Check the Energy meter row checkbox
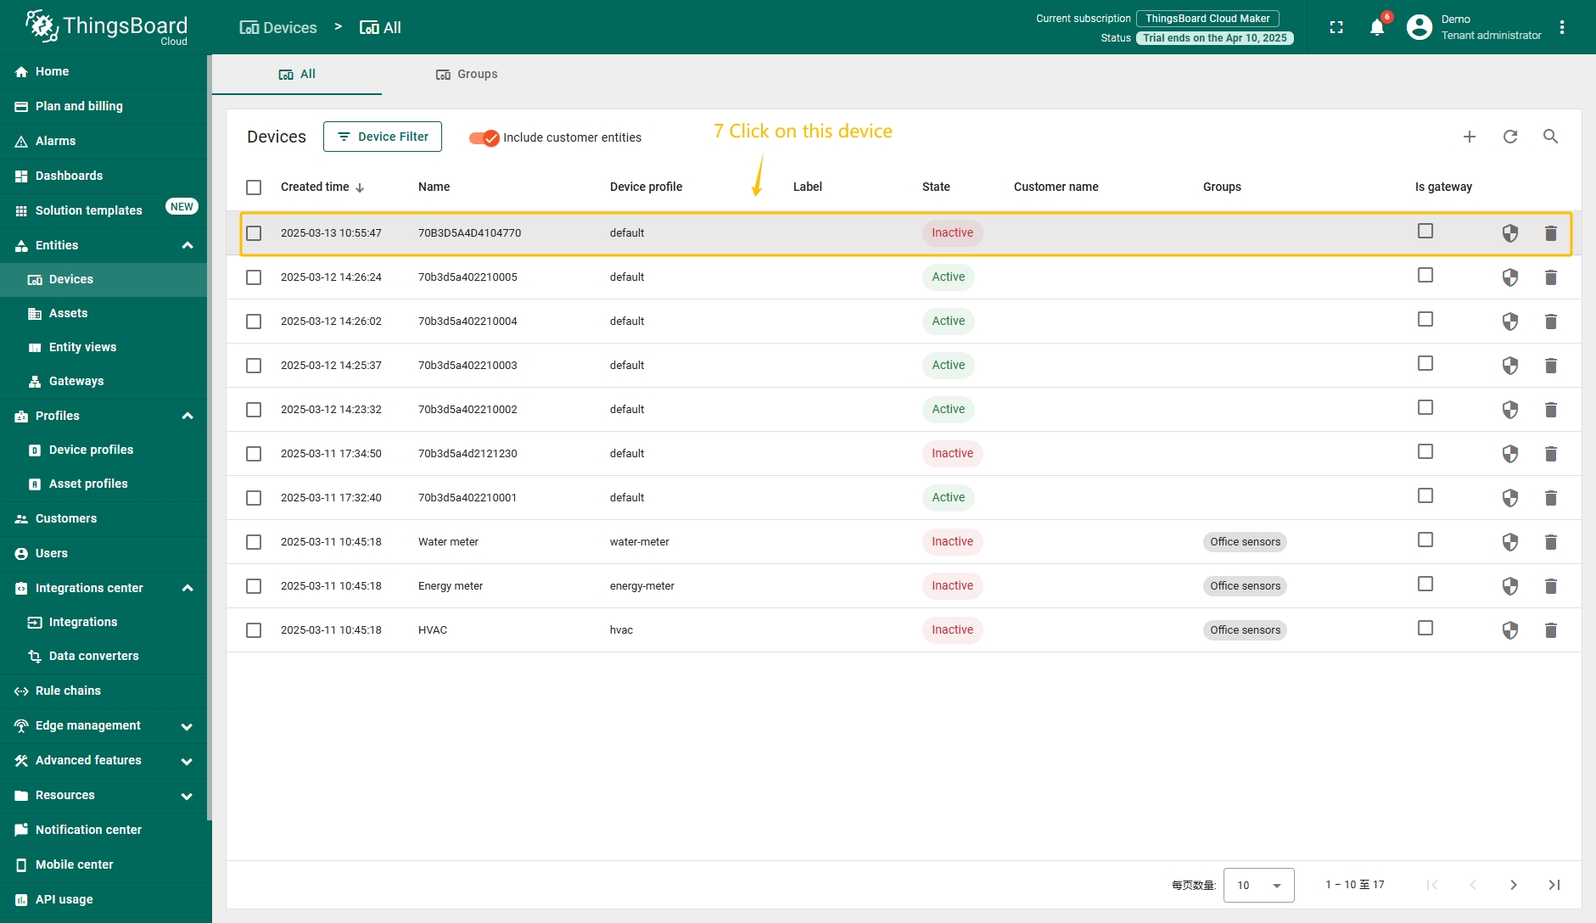The image size is (1596, 923). (x=254, y=586)
